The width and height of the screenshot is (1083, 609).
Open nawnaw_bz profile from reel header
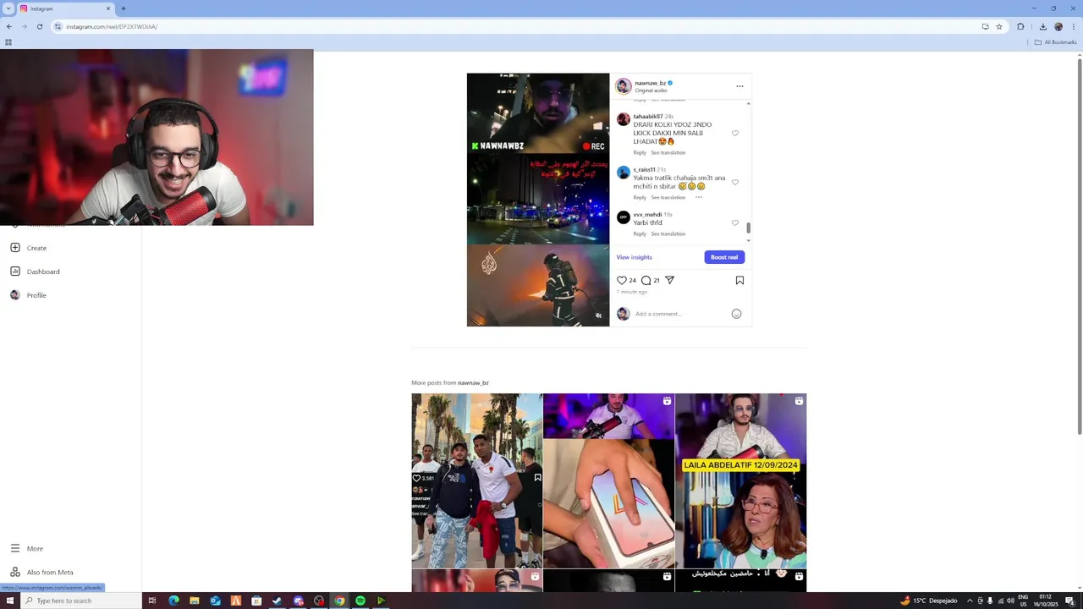(x=650, y=83)
